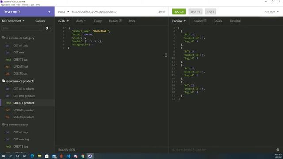Select the CREATE tag request
The height and width of the screenshot is (159, 283).
pyautogui.click(x=27, y=146)
